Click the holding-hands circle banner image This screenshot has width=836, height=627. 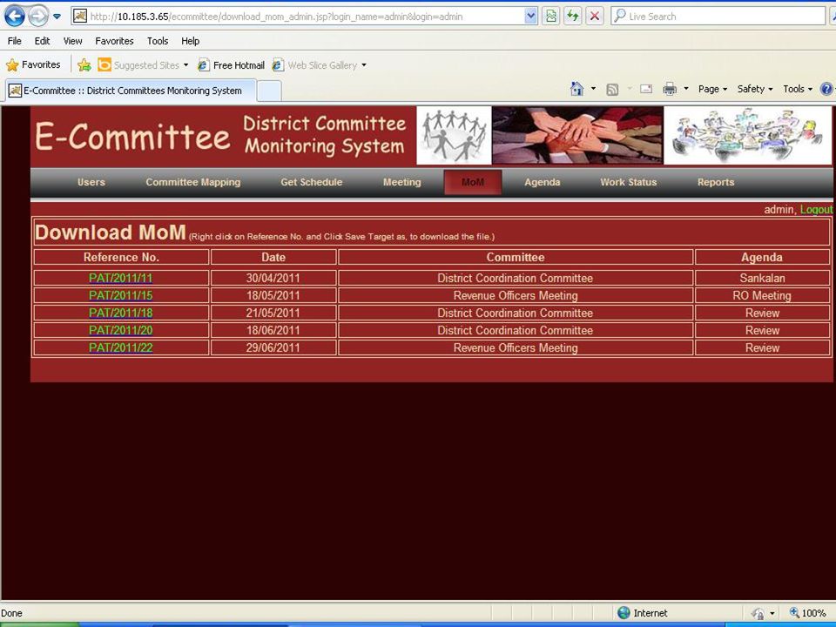pos(454,136)
